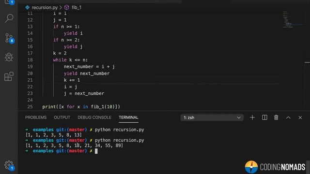Screen dimensions: 310x174
Task: Select the TERMINAL tab
Action: pos(128,117)
